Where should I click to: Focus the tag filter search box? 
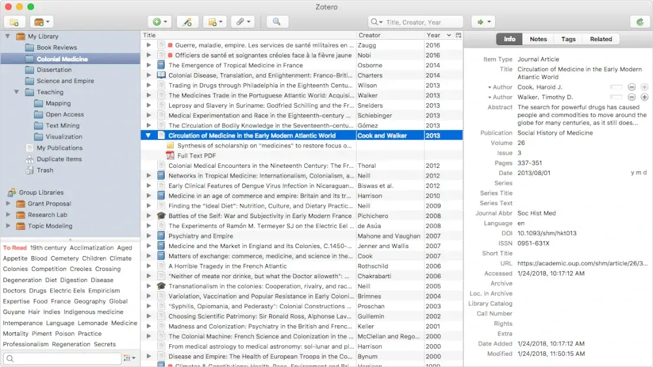(x=63, y=359)
